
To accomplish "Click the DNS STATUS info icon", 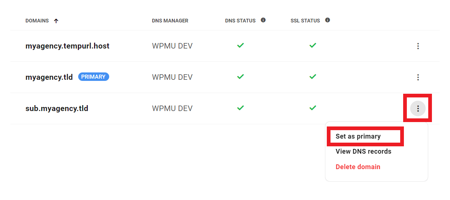I will tap(263, 20).
